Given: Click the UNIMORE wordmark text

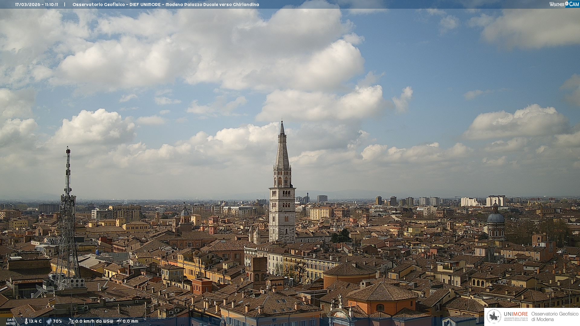Looking at the screenshot, I should pos(516,314).
